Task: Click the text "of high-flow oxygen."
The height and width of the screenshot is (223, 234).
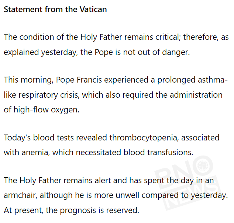Action: point(42,109)
